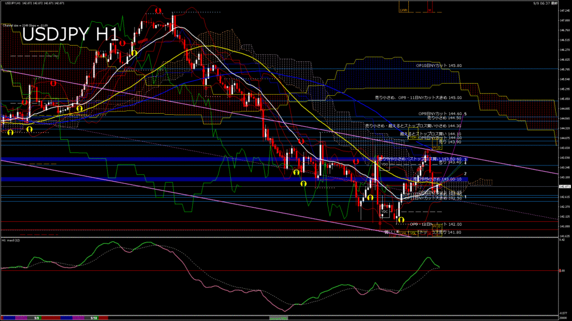572x321 pixels.
Task: Click fan line endpoint number 1
Action: pos(465,197)
